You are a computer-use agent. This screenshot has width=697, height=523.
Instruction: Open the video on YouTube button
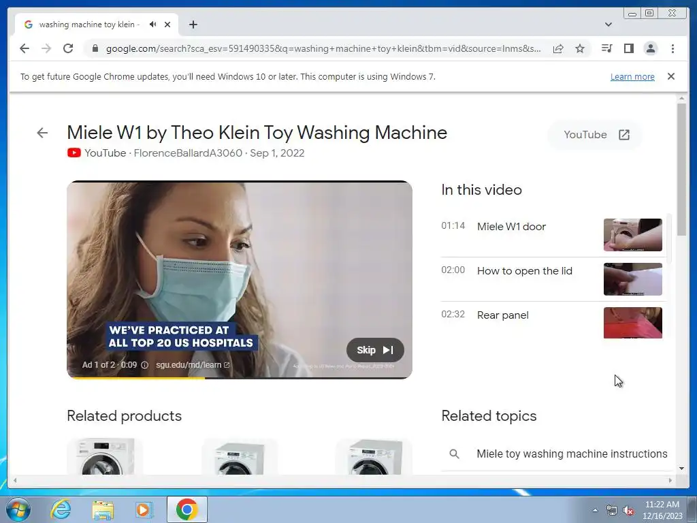pyautogui.click(x=596, y=135)
